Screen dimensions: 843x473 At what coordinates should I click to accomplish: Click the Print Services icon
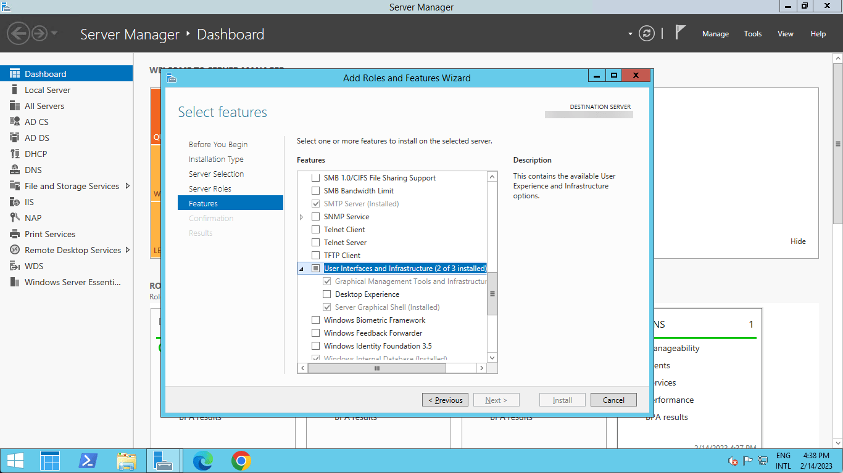click(15, 234)
